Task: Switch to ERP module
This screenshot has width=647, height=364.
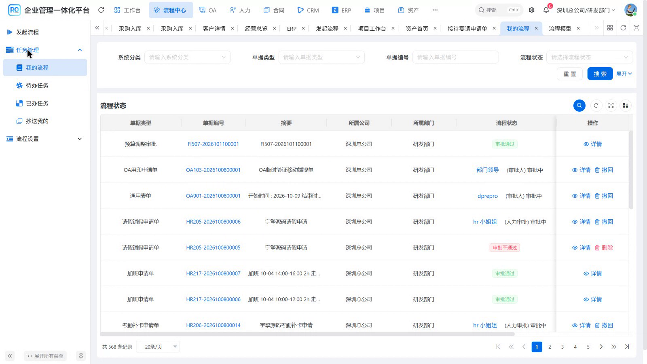Action: coord(341,10)
